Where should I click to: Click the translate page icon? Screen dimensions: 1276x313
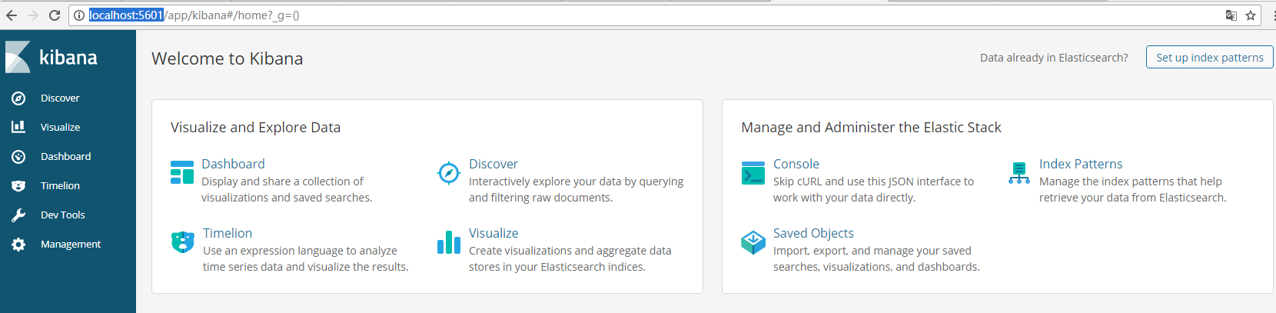point(1231,15)
